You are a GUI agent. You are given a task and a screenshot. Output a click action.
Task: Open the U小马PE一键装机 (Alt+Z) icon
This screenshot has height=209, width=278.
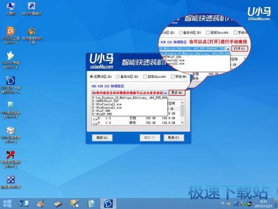[x=11, y=85]
